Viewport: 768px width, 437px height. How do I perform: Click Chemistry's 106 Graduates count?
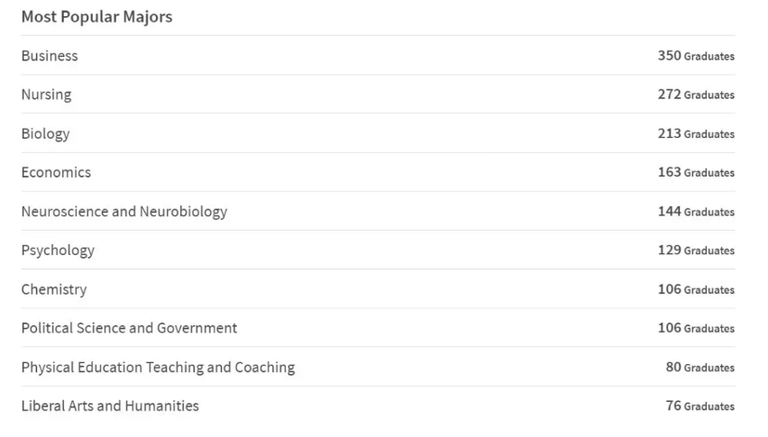coord(696,289)
